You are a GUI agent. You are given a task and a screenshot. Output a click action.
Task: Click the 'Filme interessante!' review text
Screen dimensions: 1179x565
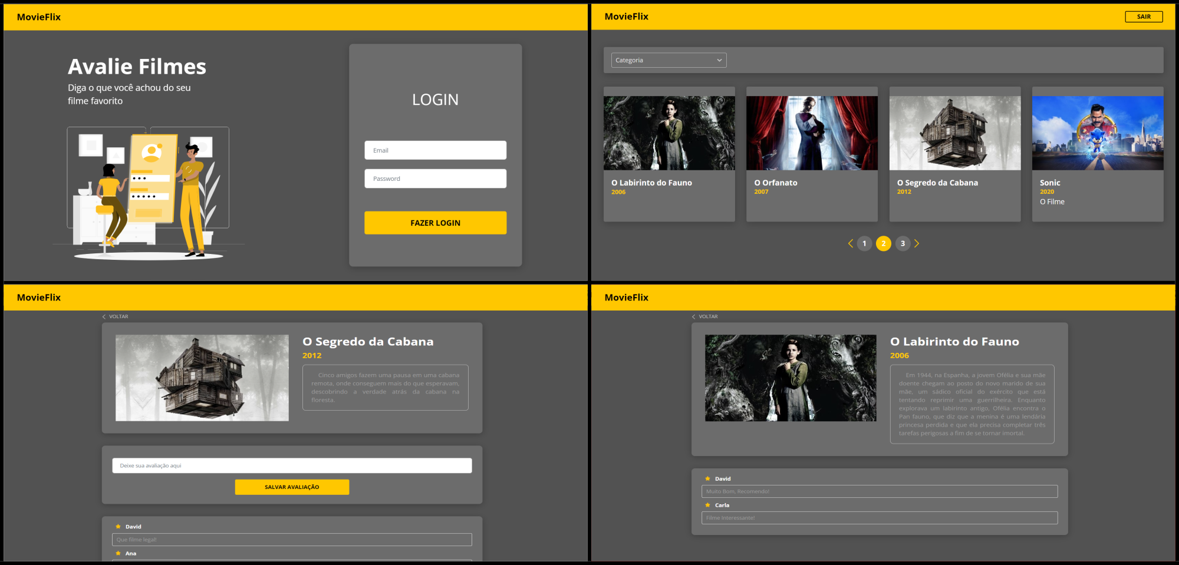click(x=730, y=518)
